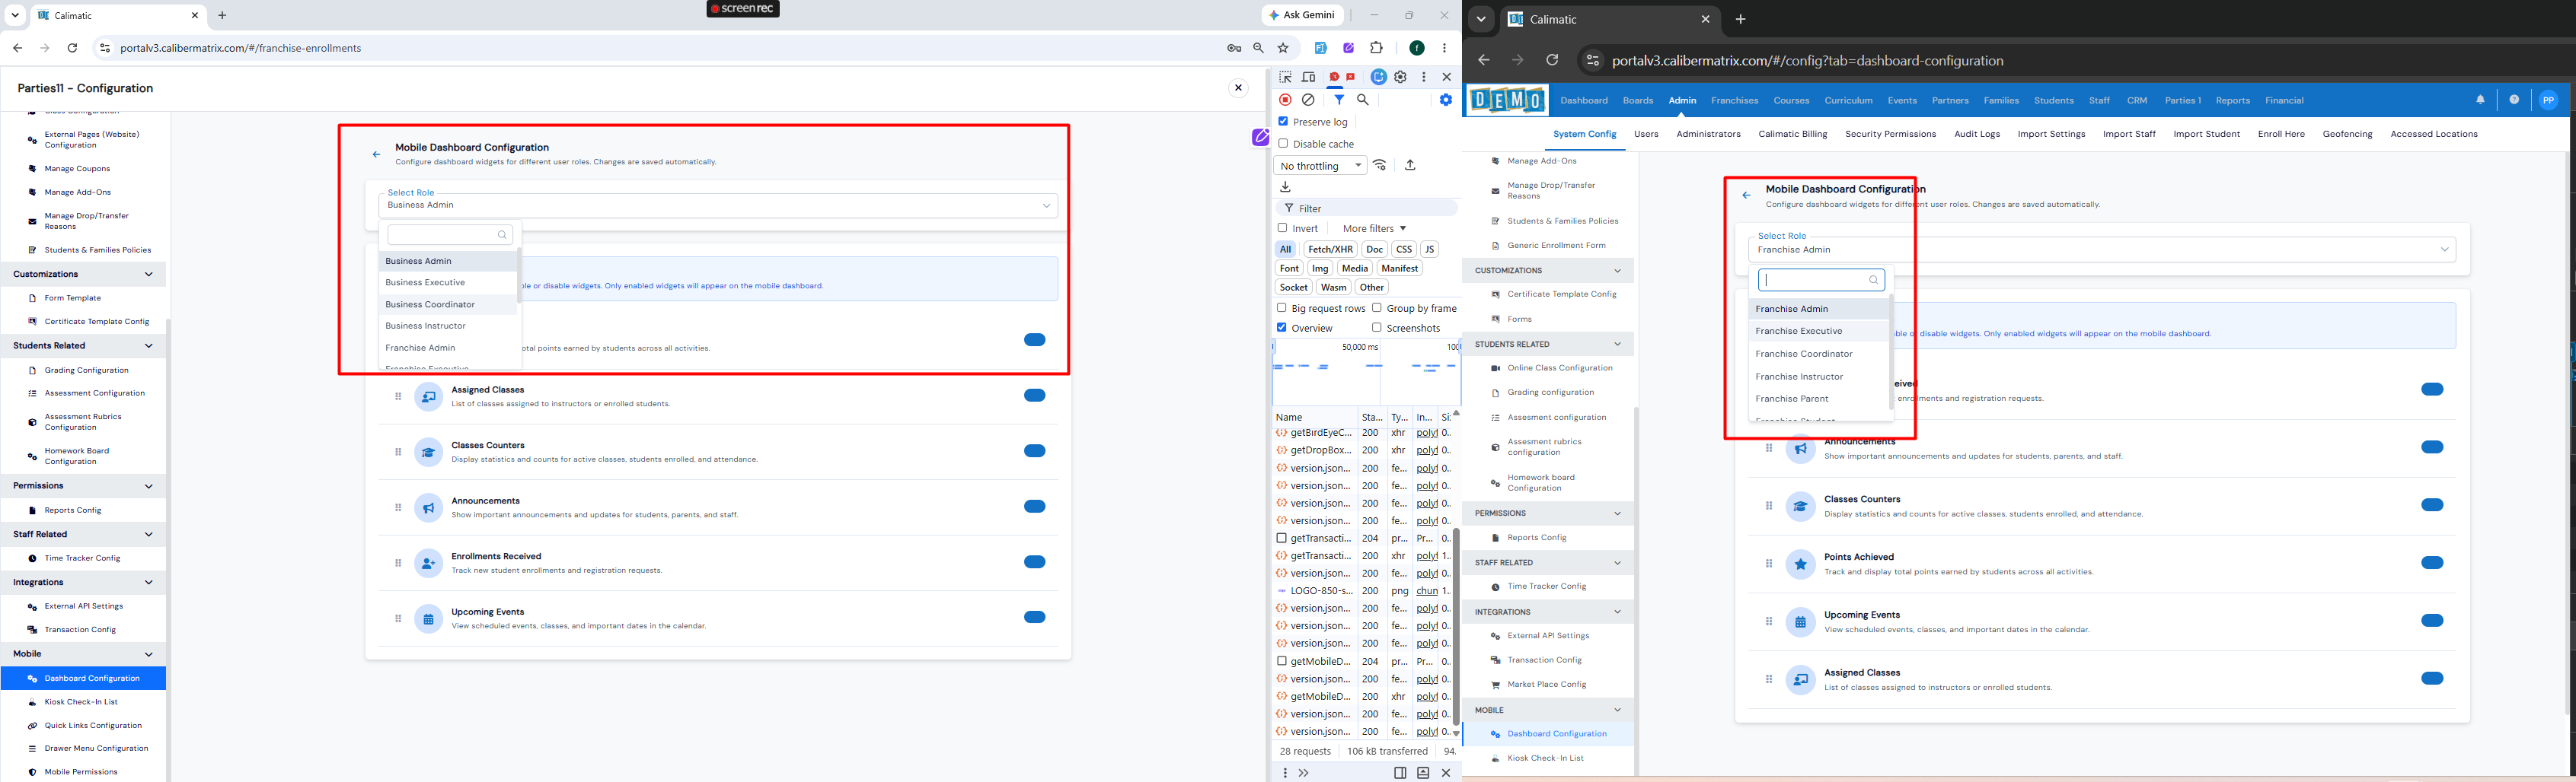This screenshot has height=782, width=2576.
Task: Click the notification bell in the DEMO portal header
Action: pos(2480,100)
